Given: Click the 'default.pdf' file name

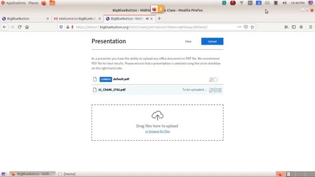Looking at the screenshot, I should 121,79.
